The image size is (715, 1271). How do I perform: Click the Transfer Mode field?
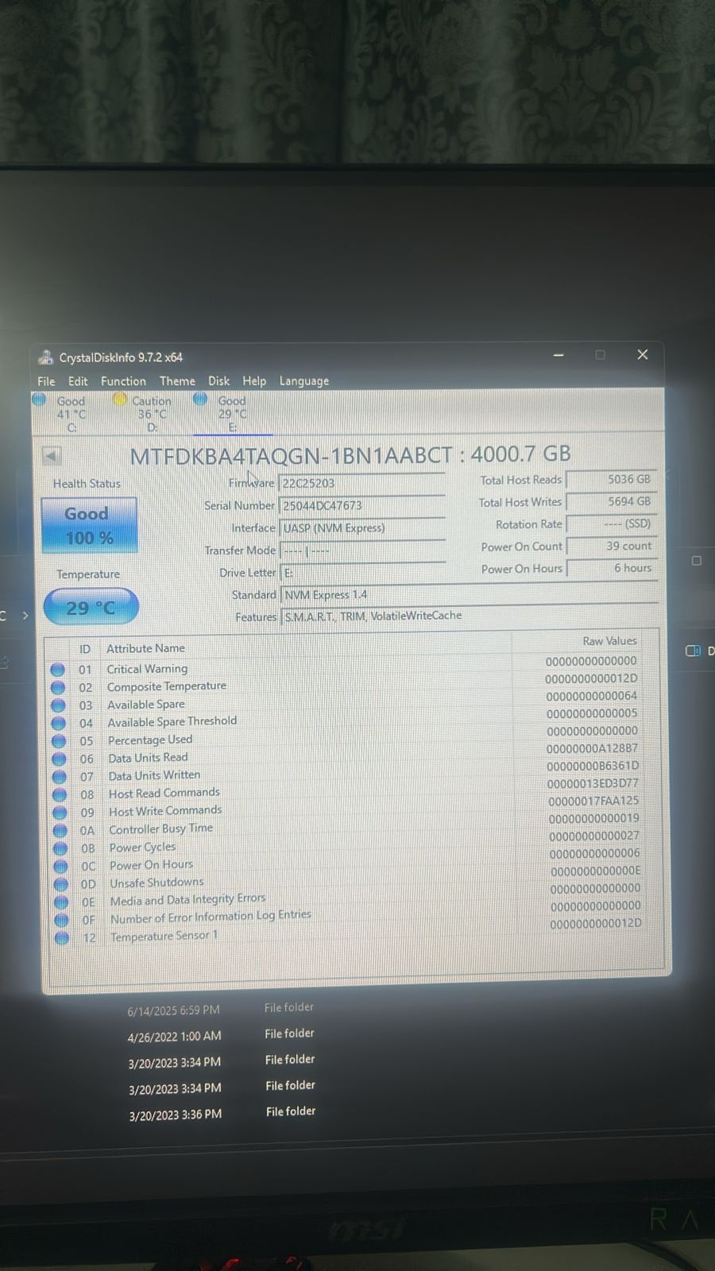361,551
